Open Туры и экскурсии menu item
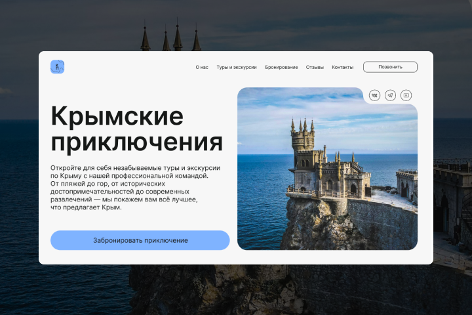The width and height of the screenshot is (472, 315). point(237,67)
